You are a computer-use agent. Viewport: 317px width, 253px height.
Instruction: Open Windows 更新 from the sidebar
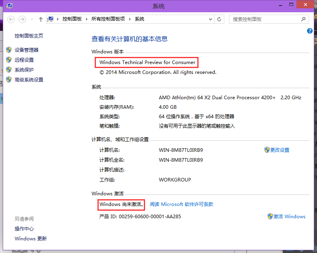pos(31,238)
